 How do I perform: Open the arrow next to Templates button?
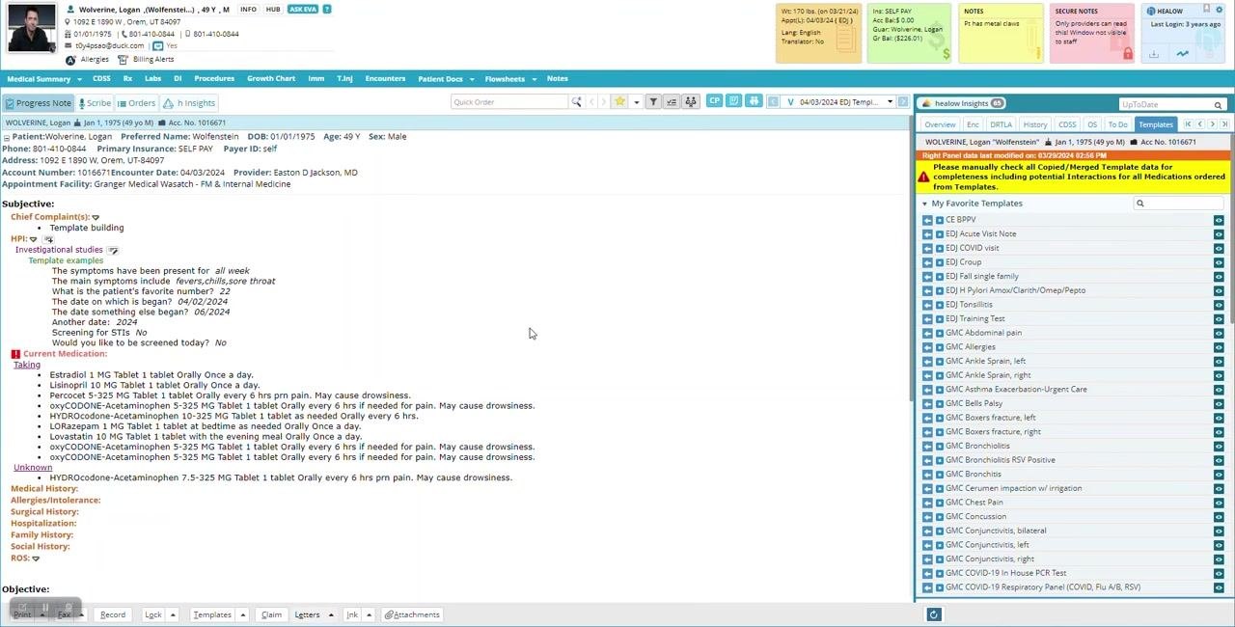pyautogui.click(x=243, y=614)
